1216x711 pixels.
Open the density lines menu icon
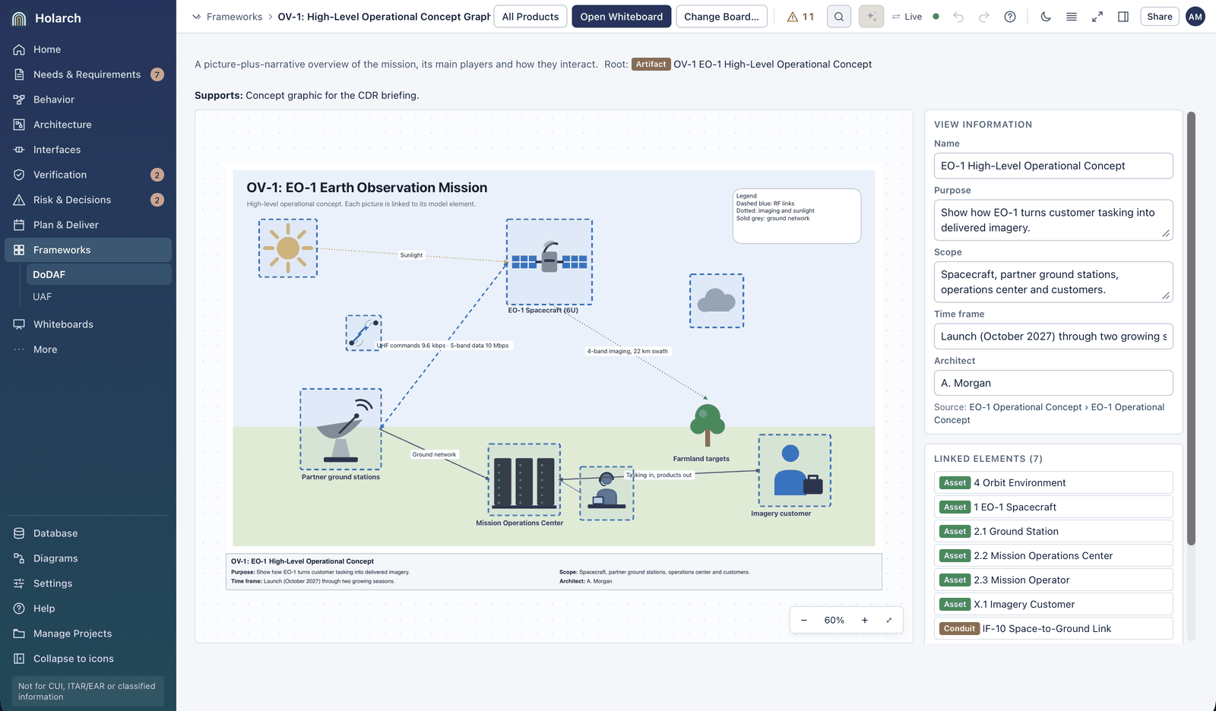tap(1072, 17)
